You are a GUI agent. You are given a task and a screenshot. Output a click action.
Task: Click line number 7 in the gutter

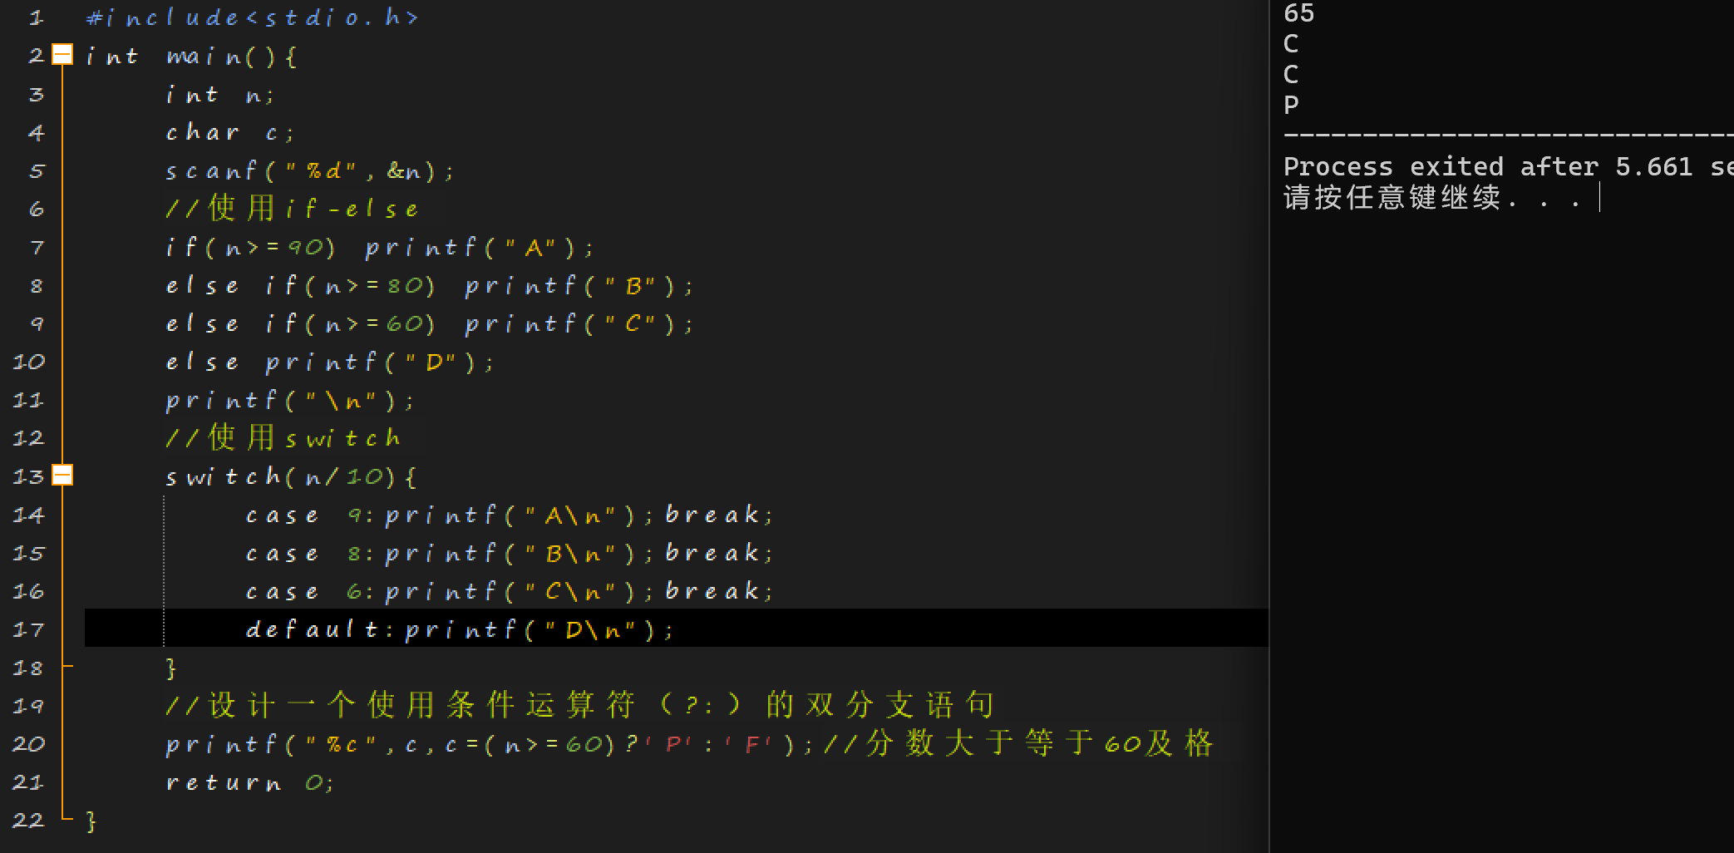36,248
